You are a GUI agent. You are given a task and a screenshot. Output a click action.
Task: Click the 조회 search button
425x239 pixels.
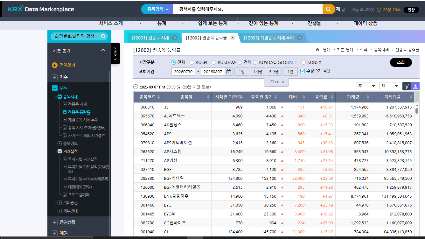(401, 62)
